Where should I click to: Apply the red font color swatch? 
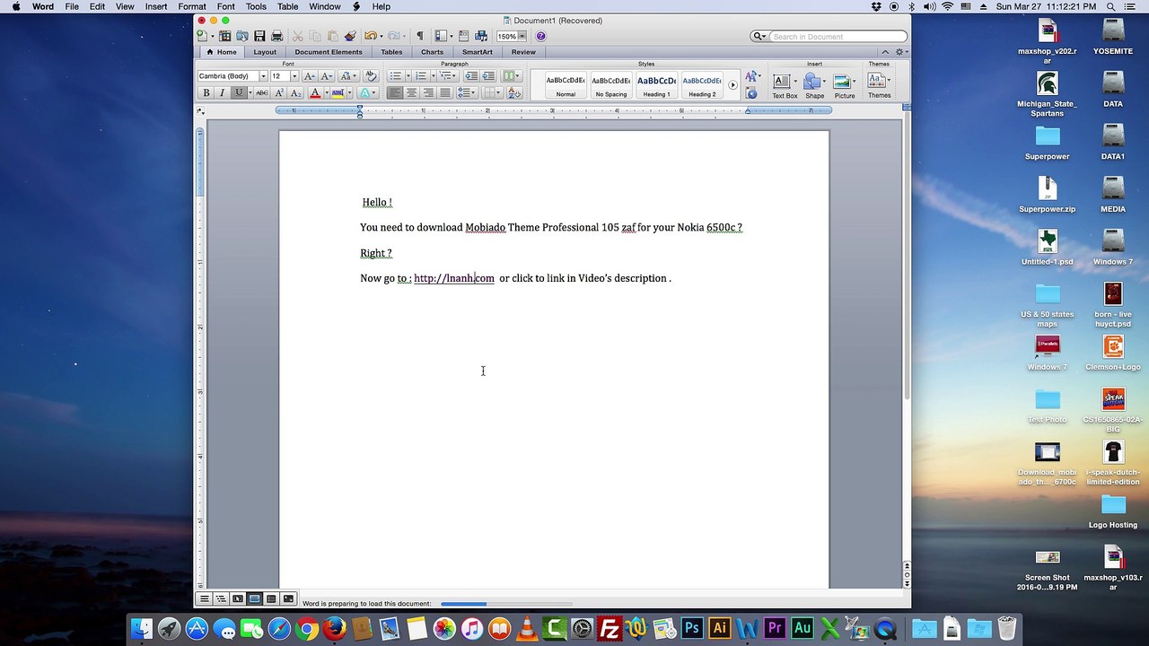[315, 93]
